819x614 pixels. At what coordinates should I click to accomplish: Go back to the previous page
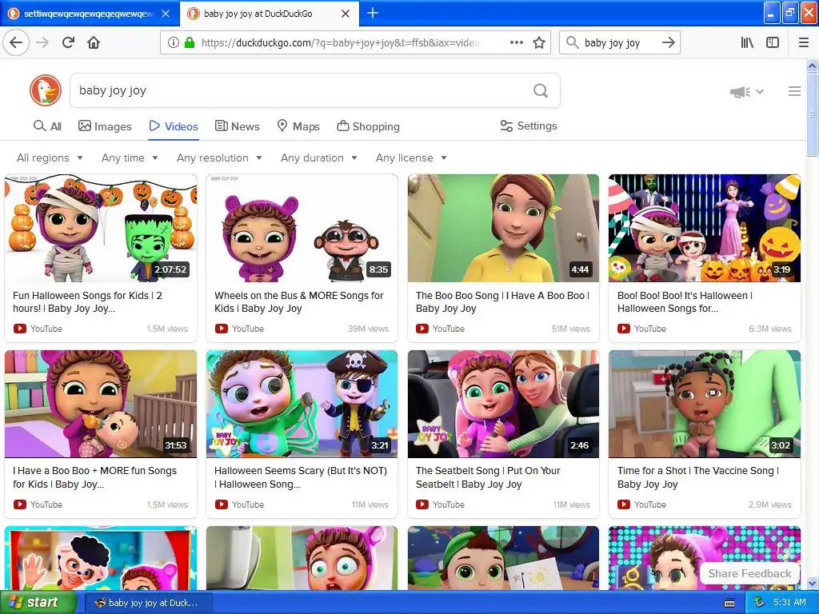pos(16,42)
